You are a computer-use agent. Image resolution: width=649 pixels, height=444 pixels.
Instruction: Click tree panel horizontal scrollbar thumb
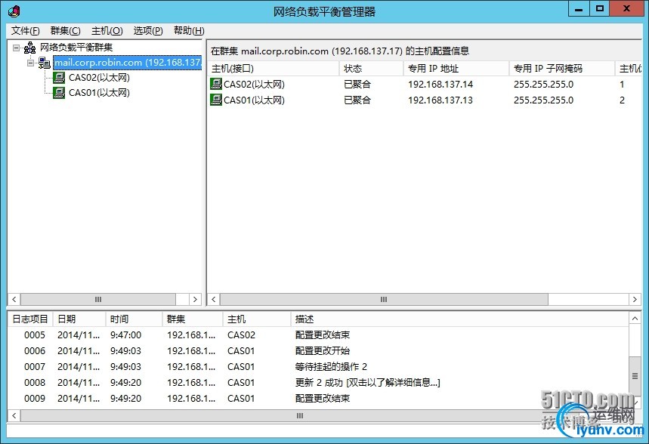98,299
